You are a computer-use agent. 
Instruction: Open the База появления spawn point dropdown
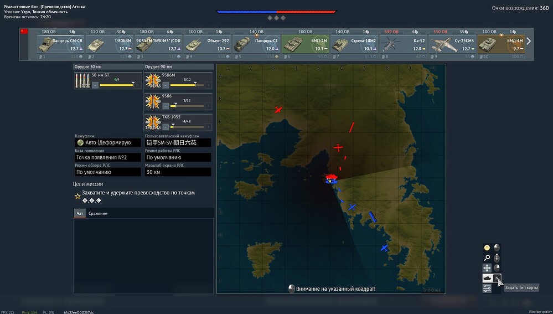(x=107, y=157)
